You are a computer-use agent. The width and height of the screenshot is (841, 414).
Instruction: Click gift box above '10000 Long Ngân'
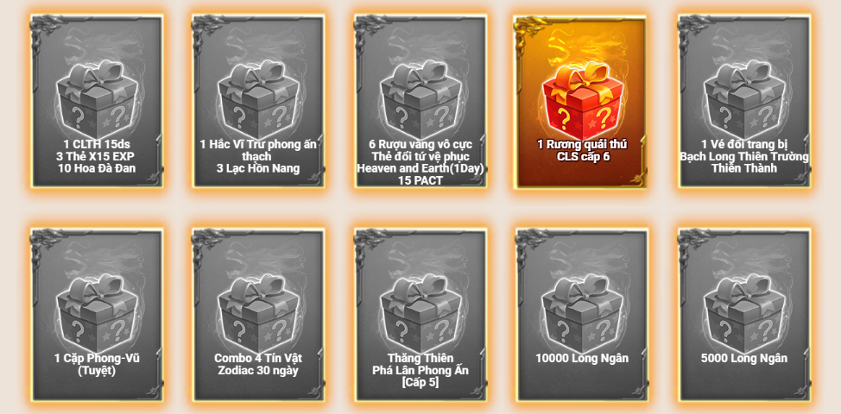pyautogui.click(x=583, y=314)
